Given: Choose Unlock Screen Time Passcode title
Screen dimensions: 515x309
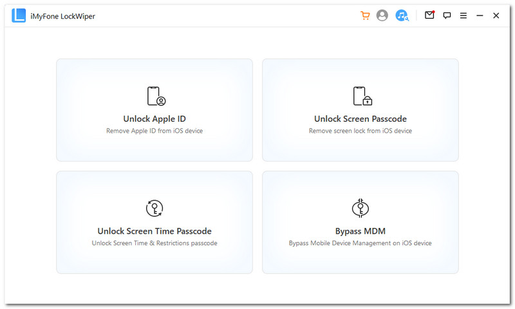Looking at the screenshot, I should pos(154,231).
